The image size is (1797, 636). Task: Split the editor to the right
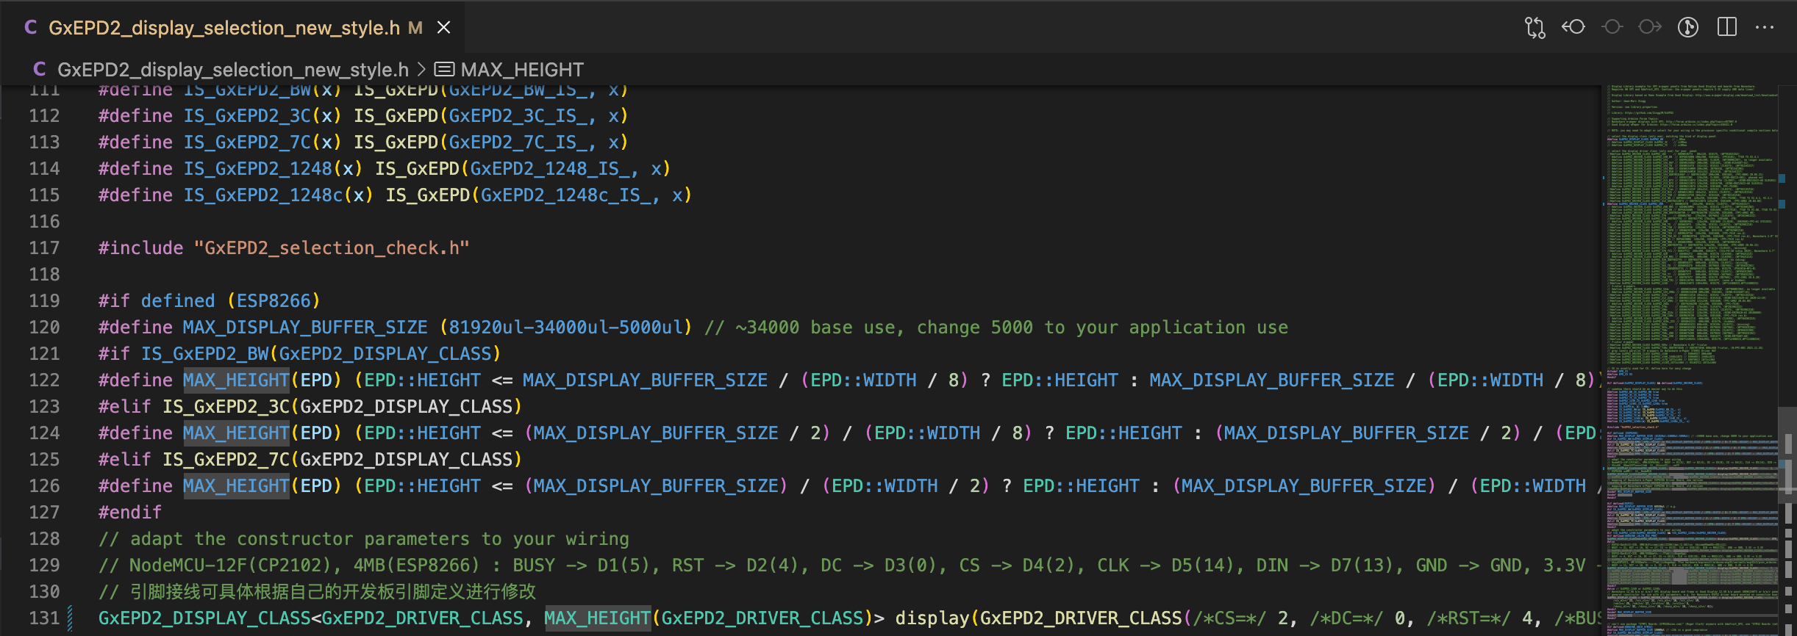(1727, 27)
